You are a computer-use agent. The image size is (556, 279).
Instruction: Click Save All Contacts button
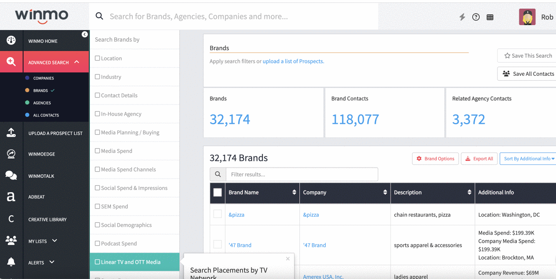pyautogui.click(x=528, y=74)
